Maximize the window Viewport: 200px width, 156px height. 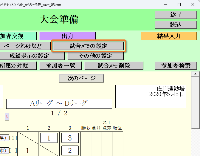click(179, 4)
